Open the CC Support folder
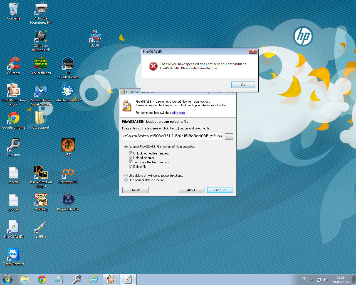The image size is (356, 285). point(41,121)
